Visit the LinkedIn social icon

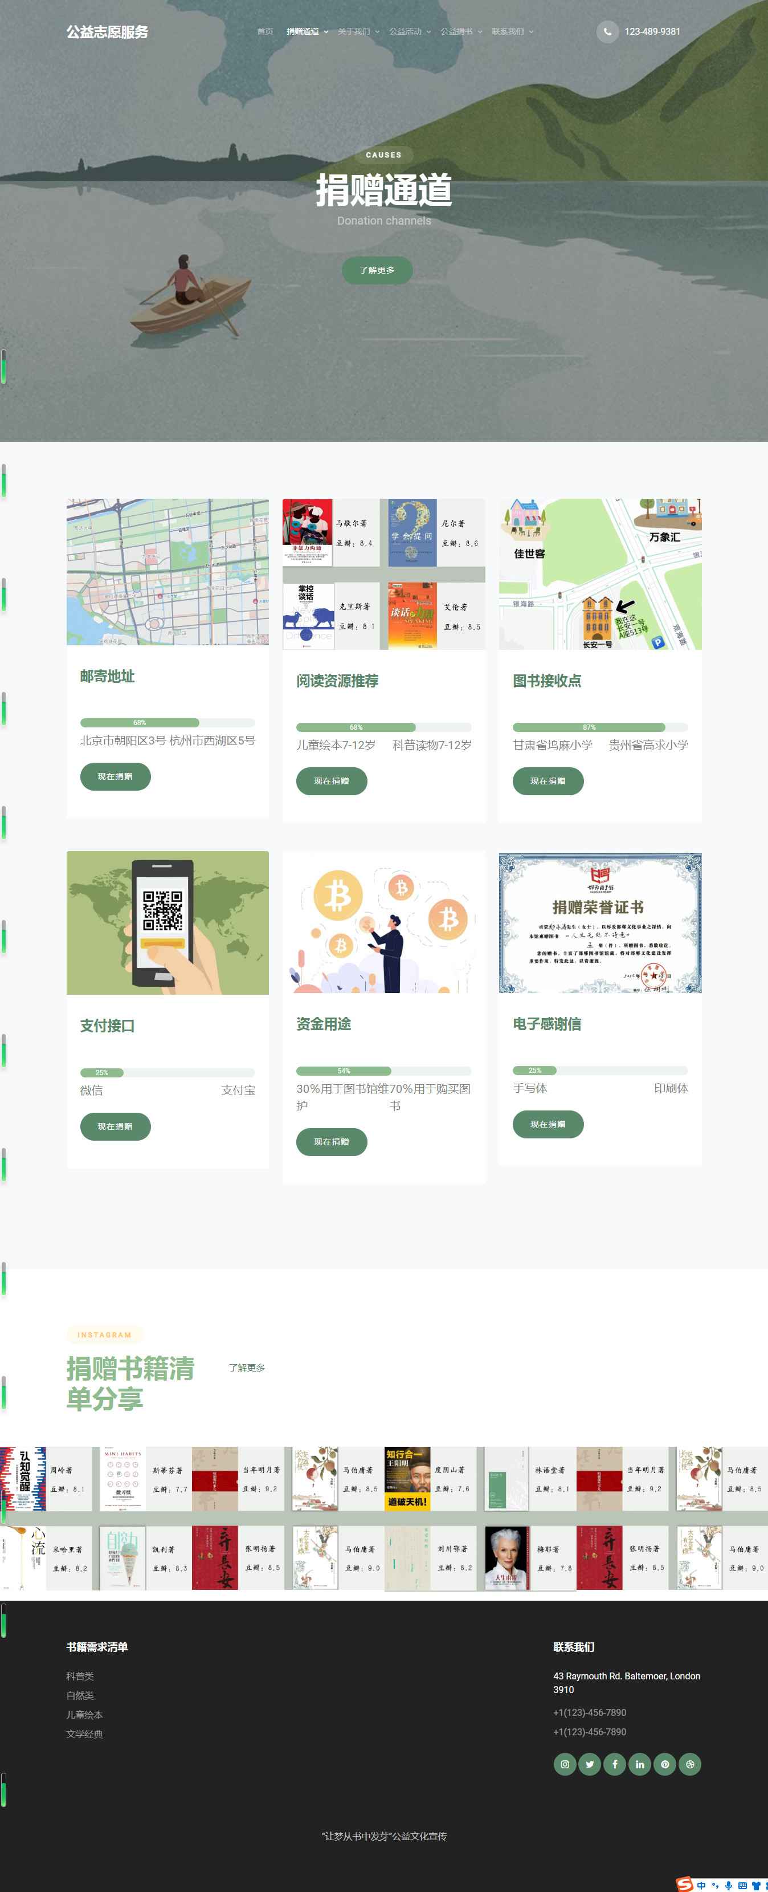[x=639, y=1764]
